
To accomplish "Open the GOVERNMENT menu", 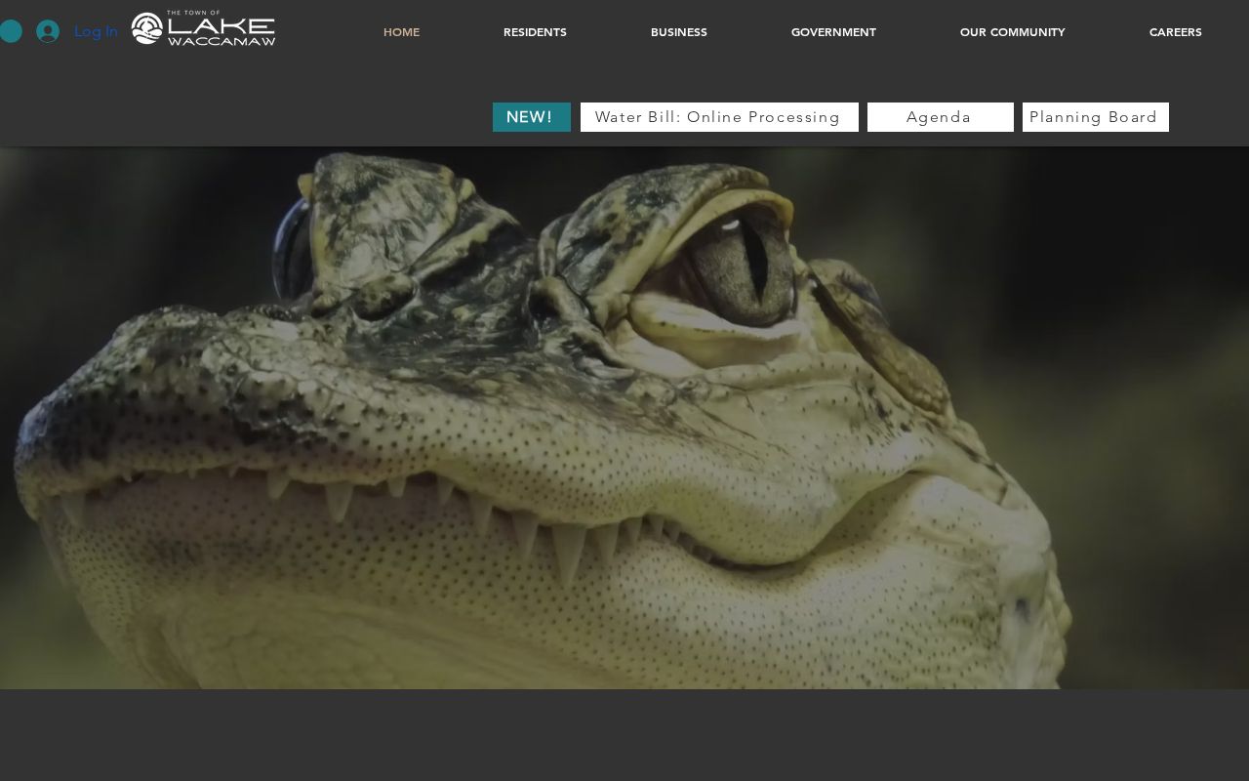I will (833, 32).
